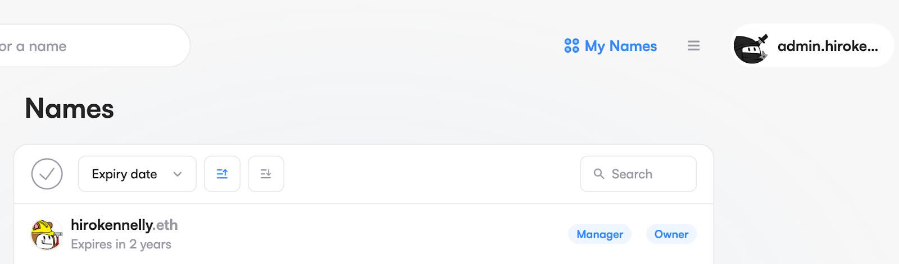Click the .eth suffix of hirokennelly
The width and height of the screenshot is (899, 264).
click(166, 225)
